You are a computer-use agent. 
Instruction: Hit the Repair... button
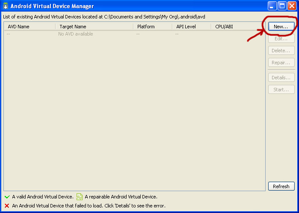tap(281, 63)
